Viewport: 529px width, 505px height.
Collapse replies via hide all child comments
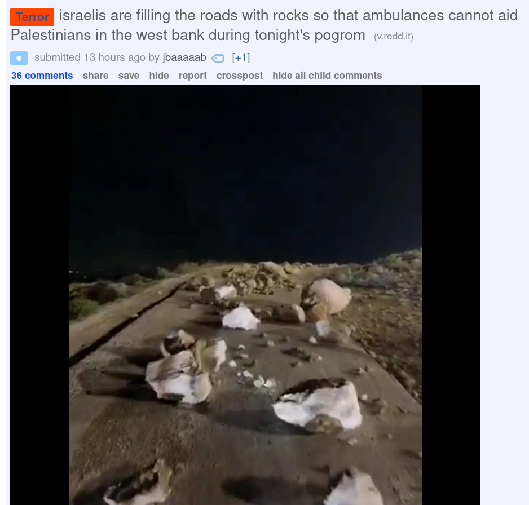[327, 76]
